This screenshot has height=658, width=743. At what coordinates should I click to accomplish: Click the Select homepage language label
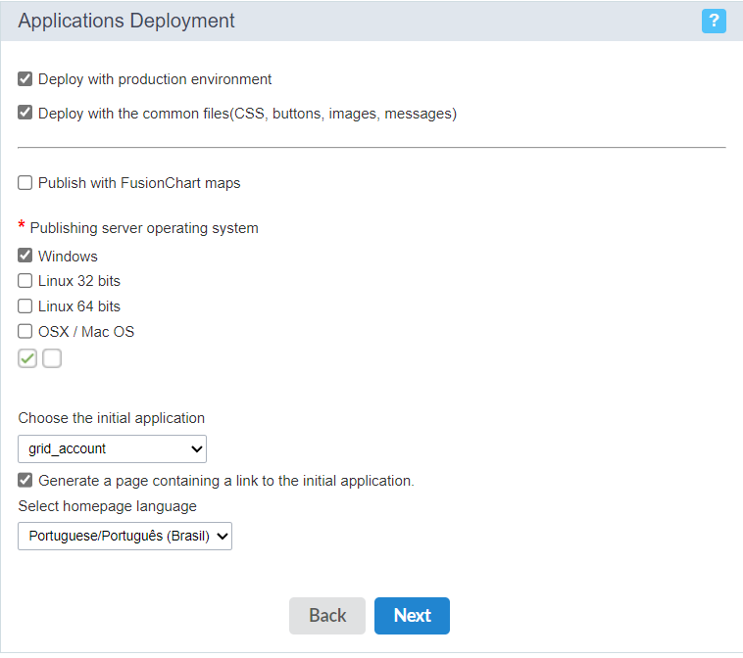[108, 506]
